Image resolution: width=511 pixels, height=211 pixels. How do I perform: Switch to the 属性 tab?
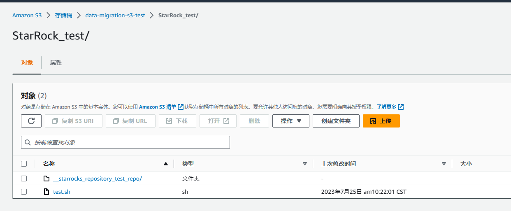click(x=56, y=63)
